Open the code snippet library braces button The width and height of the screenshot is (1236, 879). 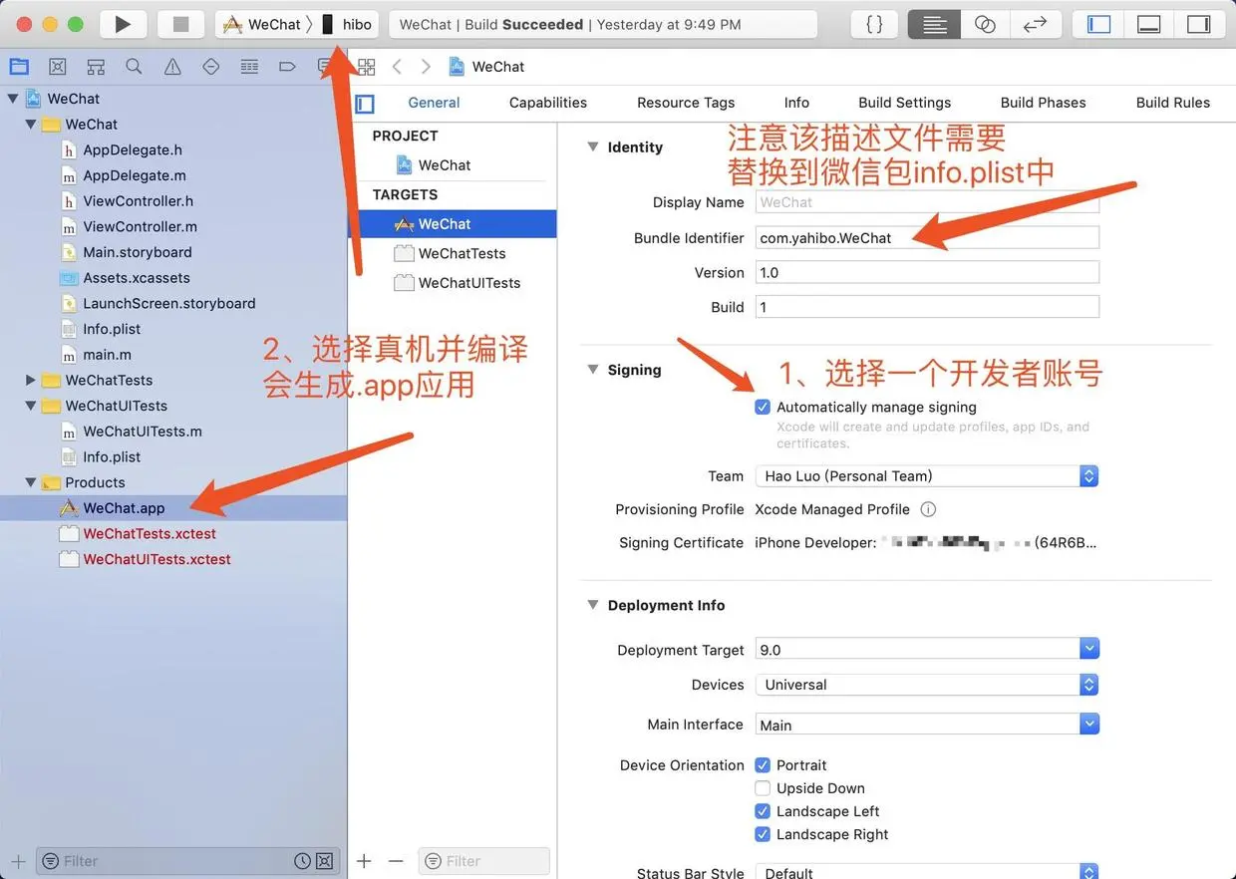pos(874,24)
